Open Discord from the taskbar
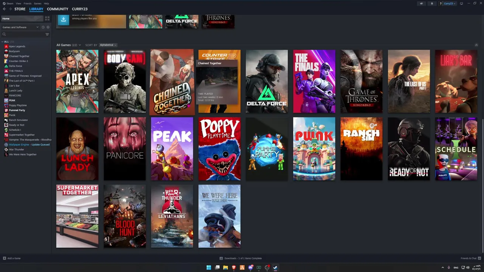The image size is (484, 272). pos(250,267)
